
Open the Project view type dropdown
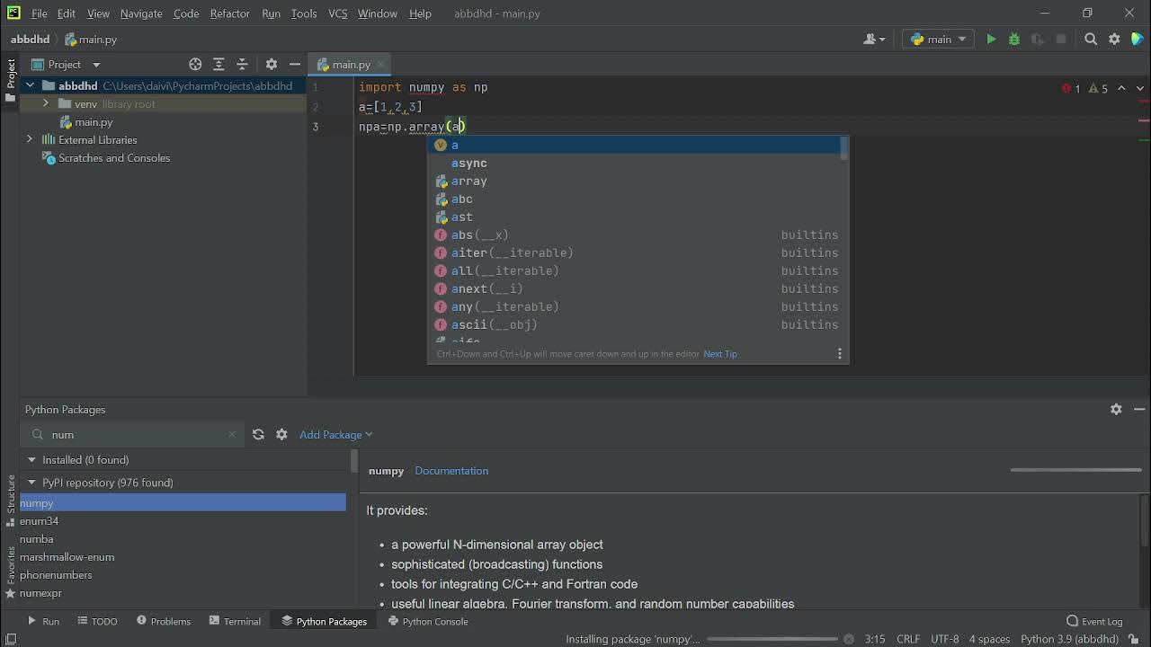pyautogui.click(x=67, y=65)
